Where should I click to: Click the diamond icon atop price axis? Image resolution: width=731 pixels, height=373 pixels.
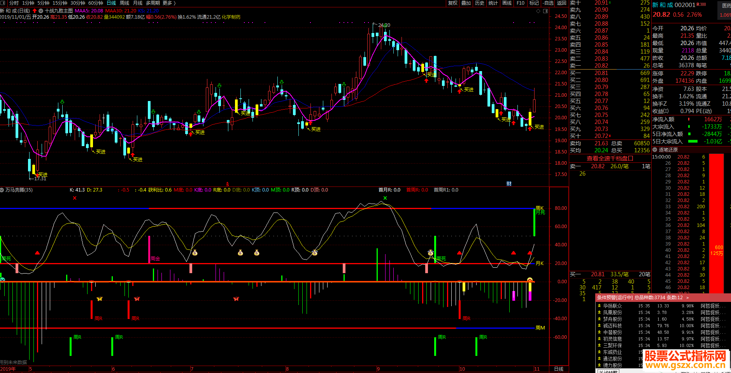click(538, 11)
